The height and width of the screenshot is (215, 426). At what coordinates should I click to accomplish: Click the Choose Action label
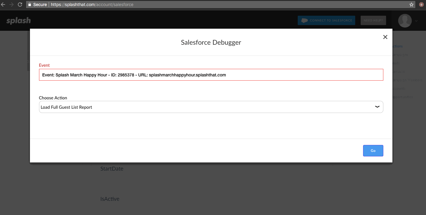pos(53,98)
